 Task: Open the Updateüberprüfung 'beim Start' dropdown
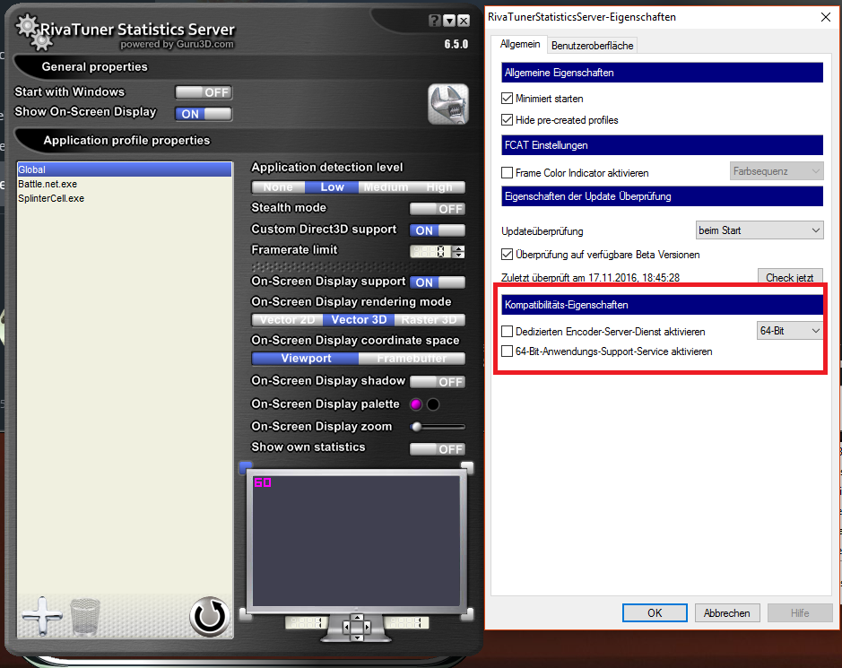pos(760,230)
